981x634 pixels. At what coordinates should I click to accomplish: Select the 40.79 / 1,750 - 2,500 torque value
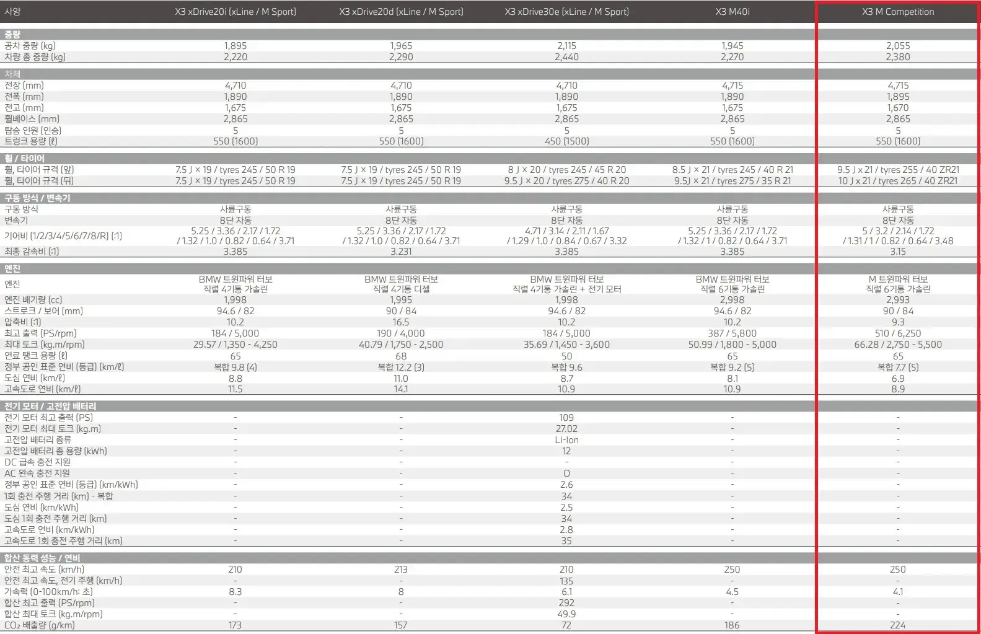(401, 345)
